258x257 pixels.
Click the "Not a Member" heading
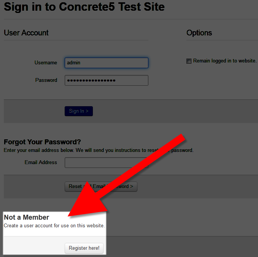(x=27, y=217)
